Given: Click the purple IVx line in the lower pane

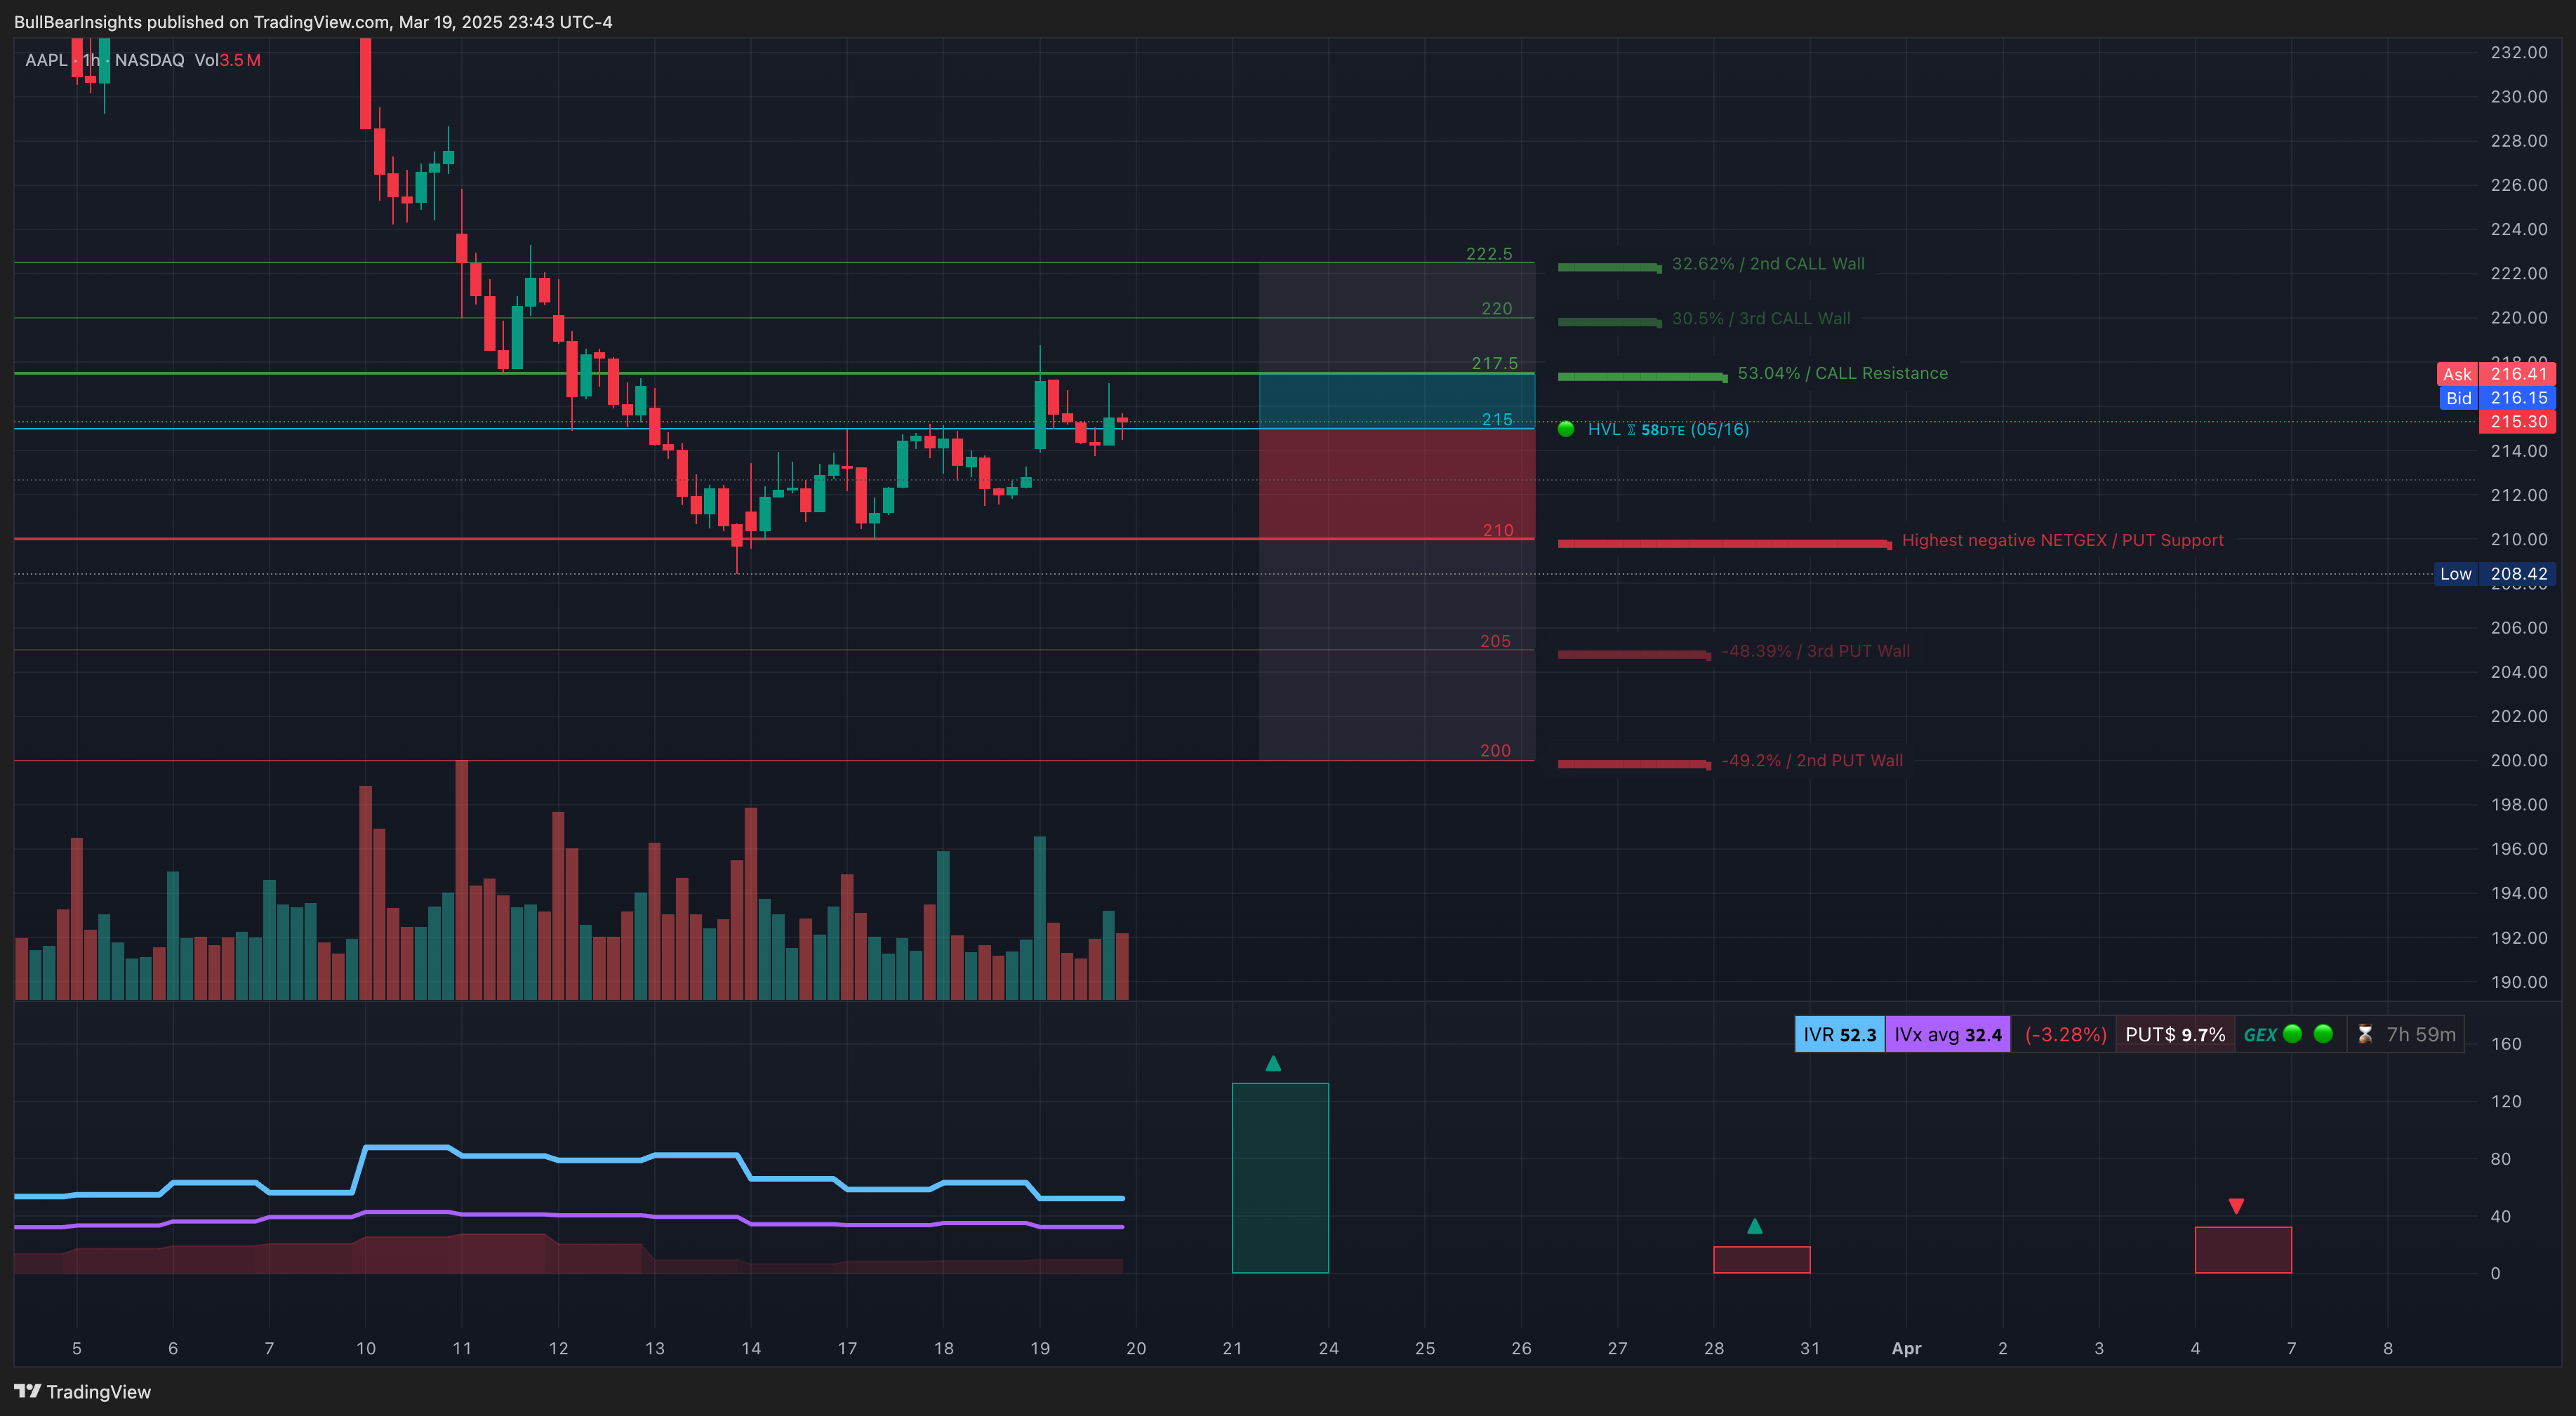Looking at the screenshot, I should pos(600,1215).
